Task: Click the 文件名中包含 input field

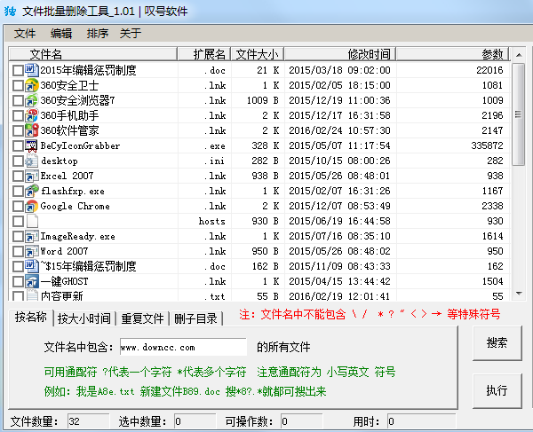Action: (x=183, y=347)
